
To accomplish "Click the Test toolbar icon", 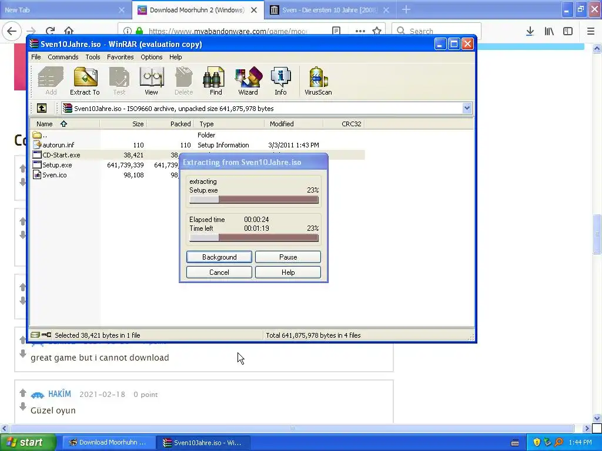I will pyautogui.click(x=119, y=81).
